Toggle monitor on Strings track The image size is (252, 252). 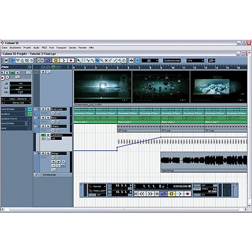point(58,157)
